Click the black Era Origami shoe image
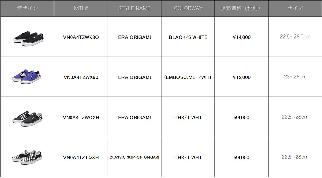This screenshot has width=322, height=178. point(27,38)
